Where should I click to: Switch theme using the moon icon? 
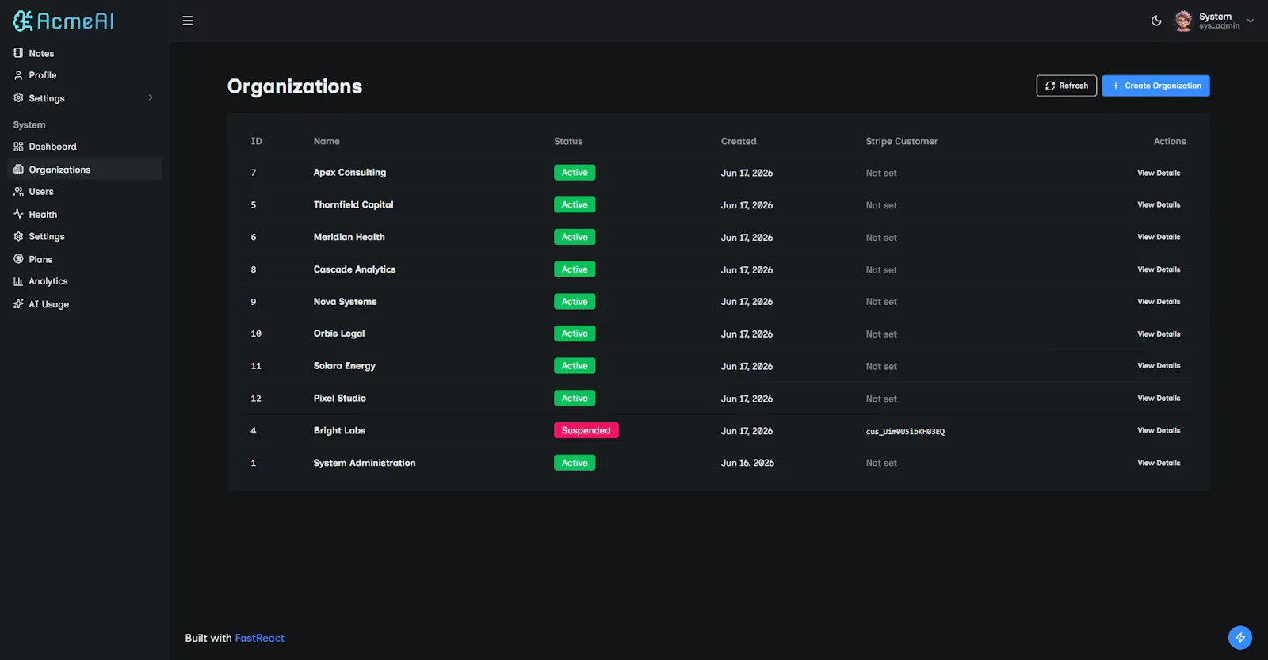pos(1156,21)
